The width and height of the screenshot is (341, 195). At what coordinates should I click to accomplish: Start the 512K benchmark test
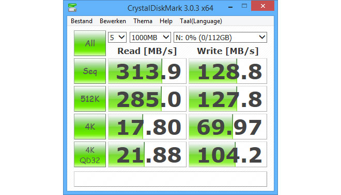pos(90,99)
